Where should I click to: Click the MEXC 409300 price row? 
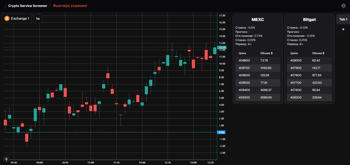click(258, 97)
